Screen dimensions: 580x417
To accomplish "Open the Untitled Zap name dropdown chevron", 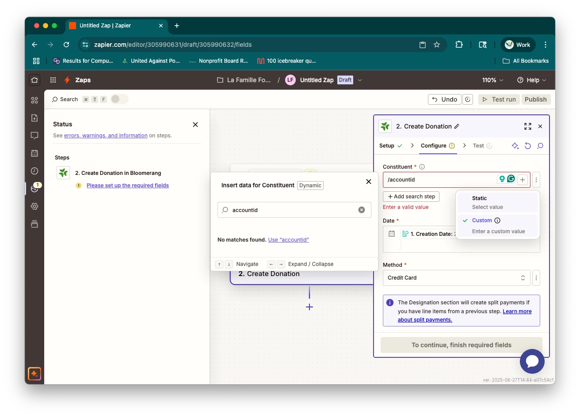I will pyautogui.click(x=360, y=80).
